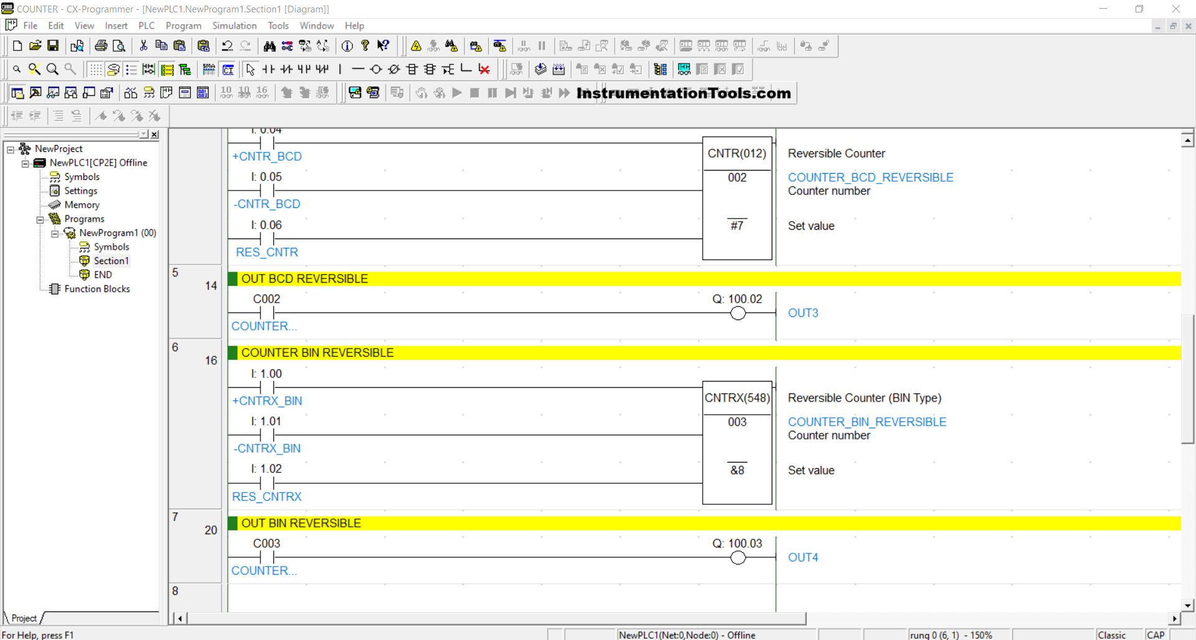Create a new project with New icon
This screenshot has width=1196, height=640.
17,46
